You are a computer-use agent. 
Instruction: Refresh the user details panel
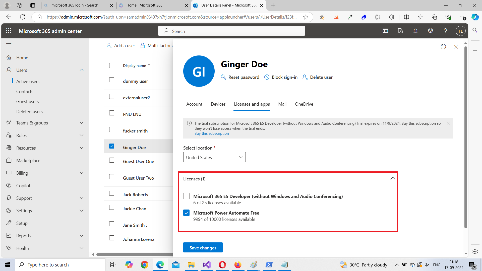coord(443,47)
